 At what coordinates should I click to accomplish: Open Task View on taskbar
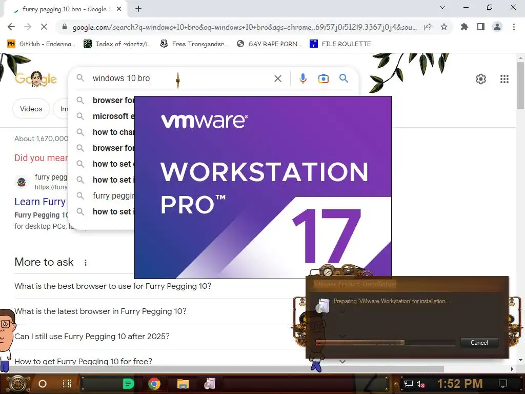click(x=67, y=384)
